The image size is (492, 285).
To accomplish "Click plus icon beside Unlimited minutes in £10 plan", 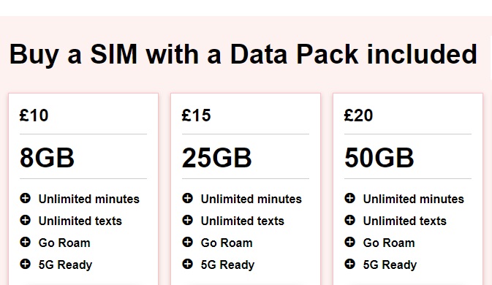I will point(25,198).
